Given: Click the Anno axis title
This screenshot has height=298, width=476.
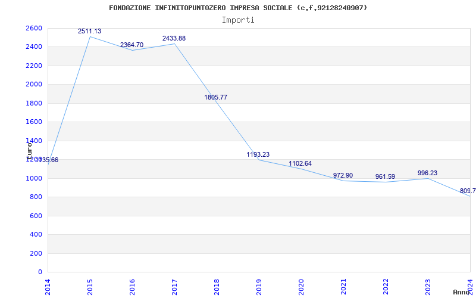Looking at the screenshot, I should pyautogui.click(x=462, y=292).
